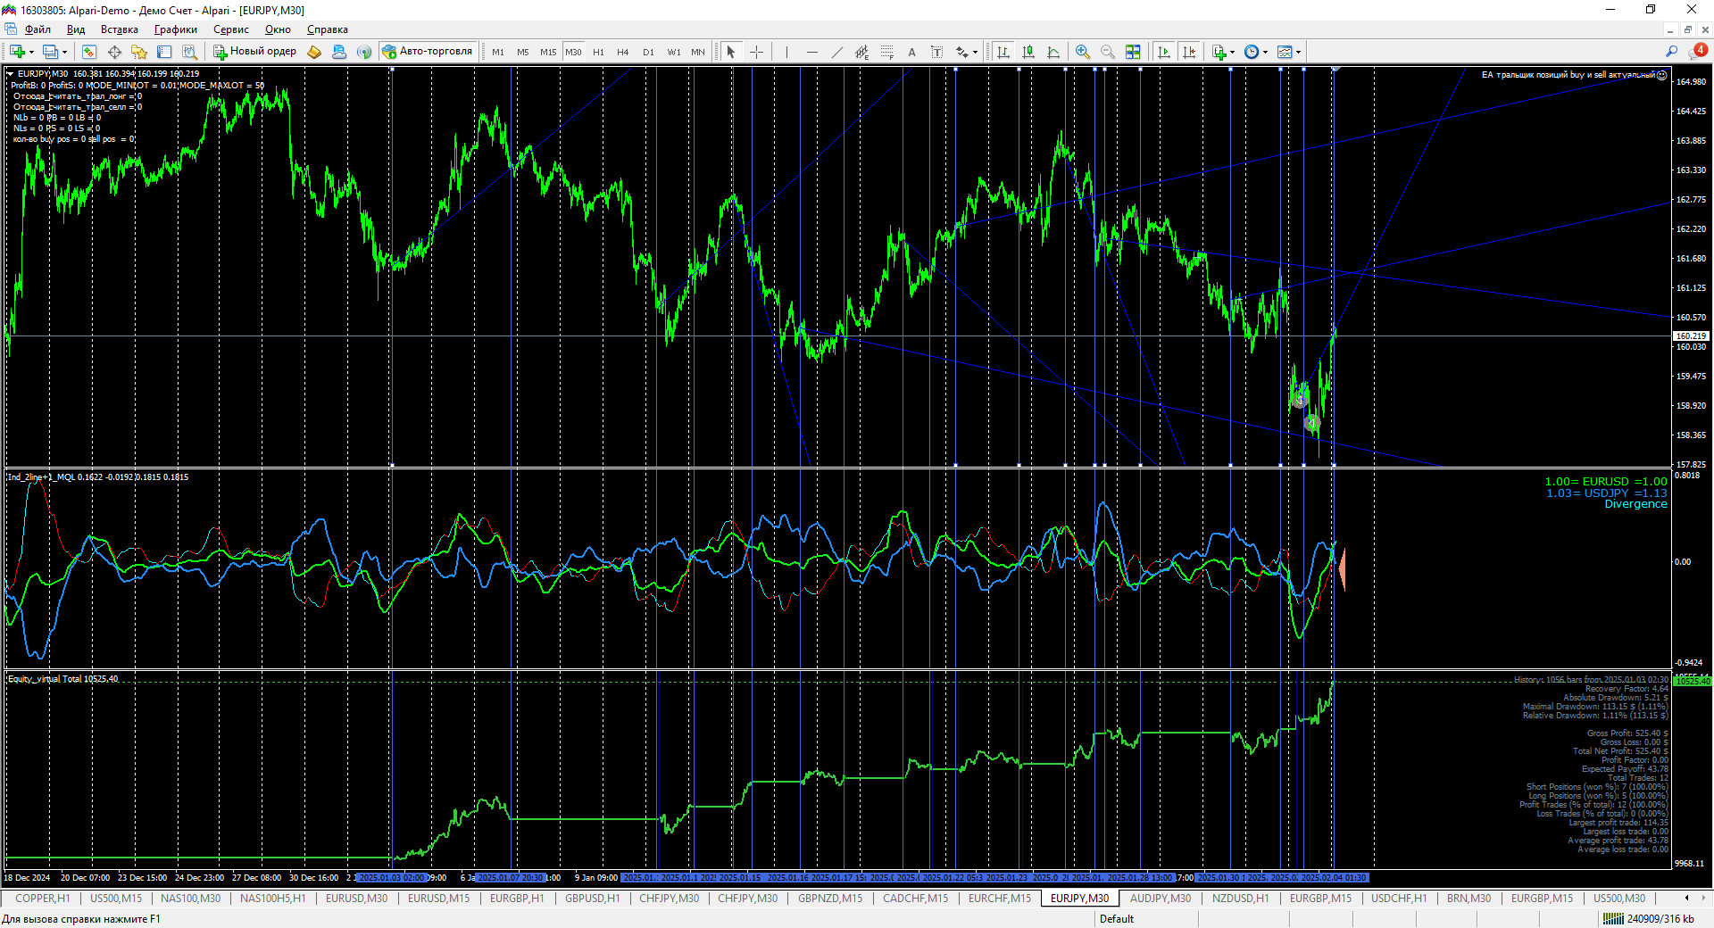Open the Data Window crosshair icon
1714x928 pixels.
click(114, 52)
